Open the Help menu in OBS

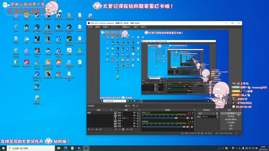pos(144,27)
